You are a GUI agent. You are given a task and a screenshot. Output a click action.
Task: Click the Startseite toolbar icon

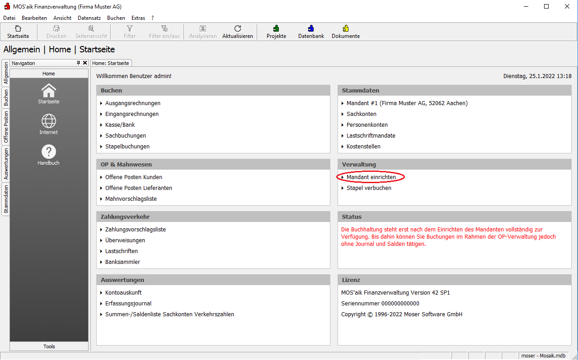point(18,29)
